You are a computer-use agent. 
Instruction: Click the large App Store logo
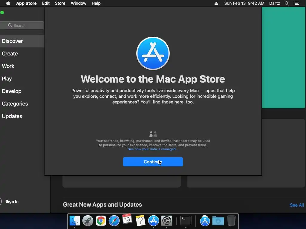coord(153,53)
